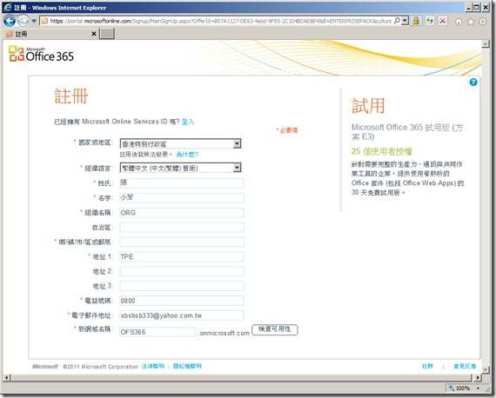
Task: Click the 組織名稱 field containing ORG
Action: tap(182, 213)
